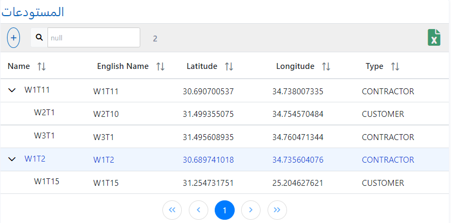Viewport: 451px width, 223px height.
Task: Sort by Latitude column arrows
Action: click(x=229, y=66)
